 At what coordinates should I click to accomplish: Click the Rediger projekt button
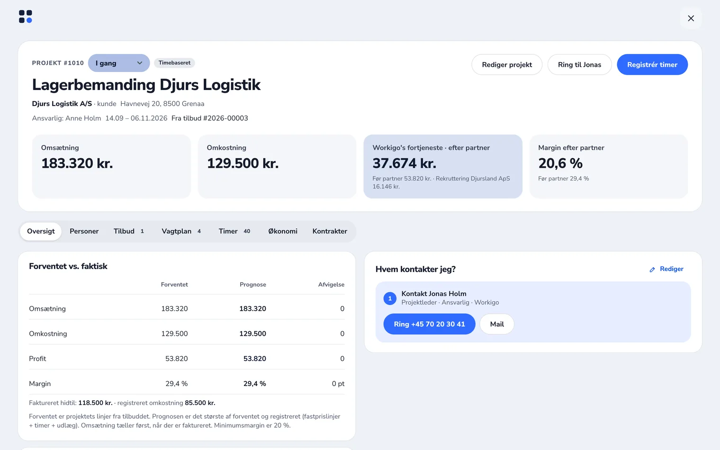(507, 64)
